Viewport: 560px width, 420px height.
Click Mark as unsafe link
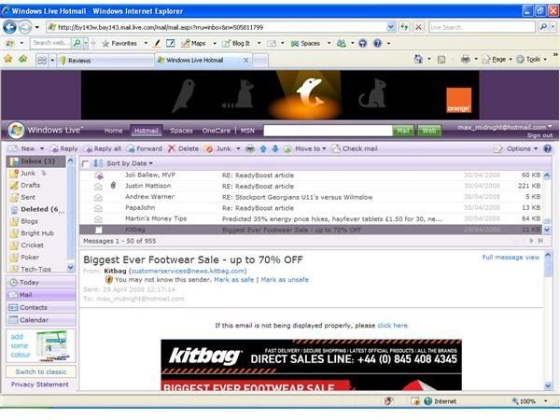tap(285, 280)
